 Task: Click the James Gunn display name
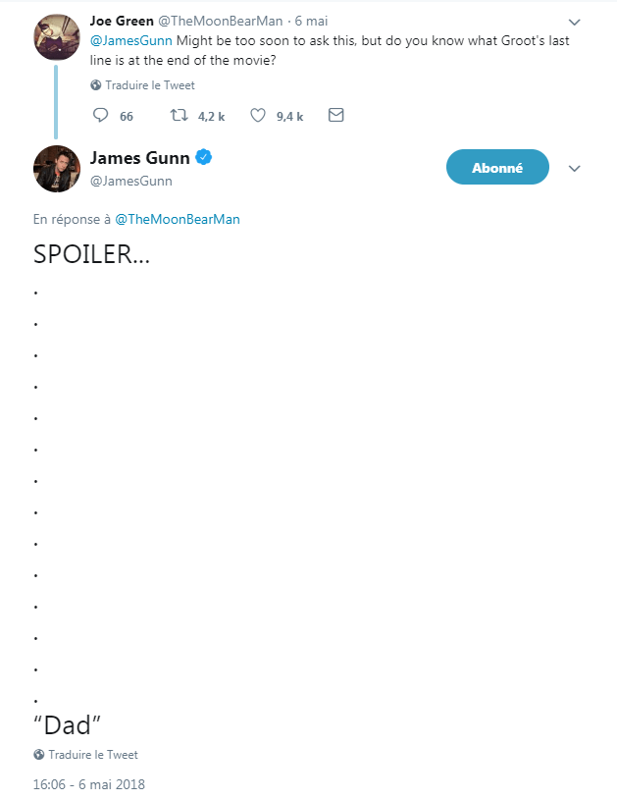coord(139,158)
